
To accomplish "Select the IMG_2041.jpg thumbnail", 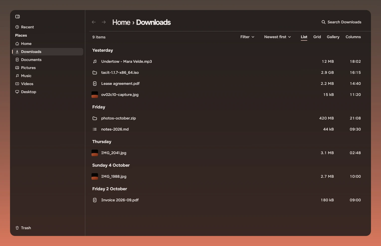I will coord(95,153).
